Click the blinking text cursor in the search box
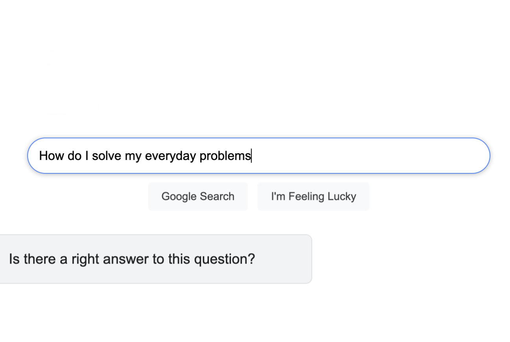This screenshot has height=342, width=510. click(252, 156)
